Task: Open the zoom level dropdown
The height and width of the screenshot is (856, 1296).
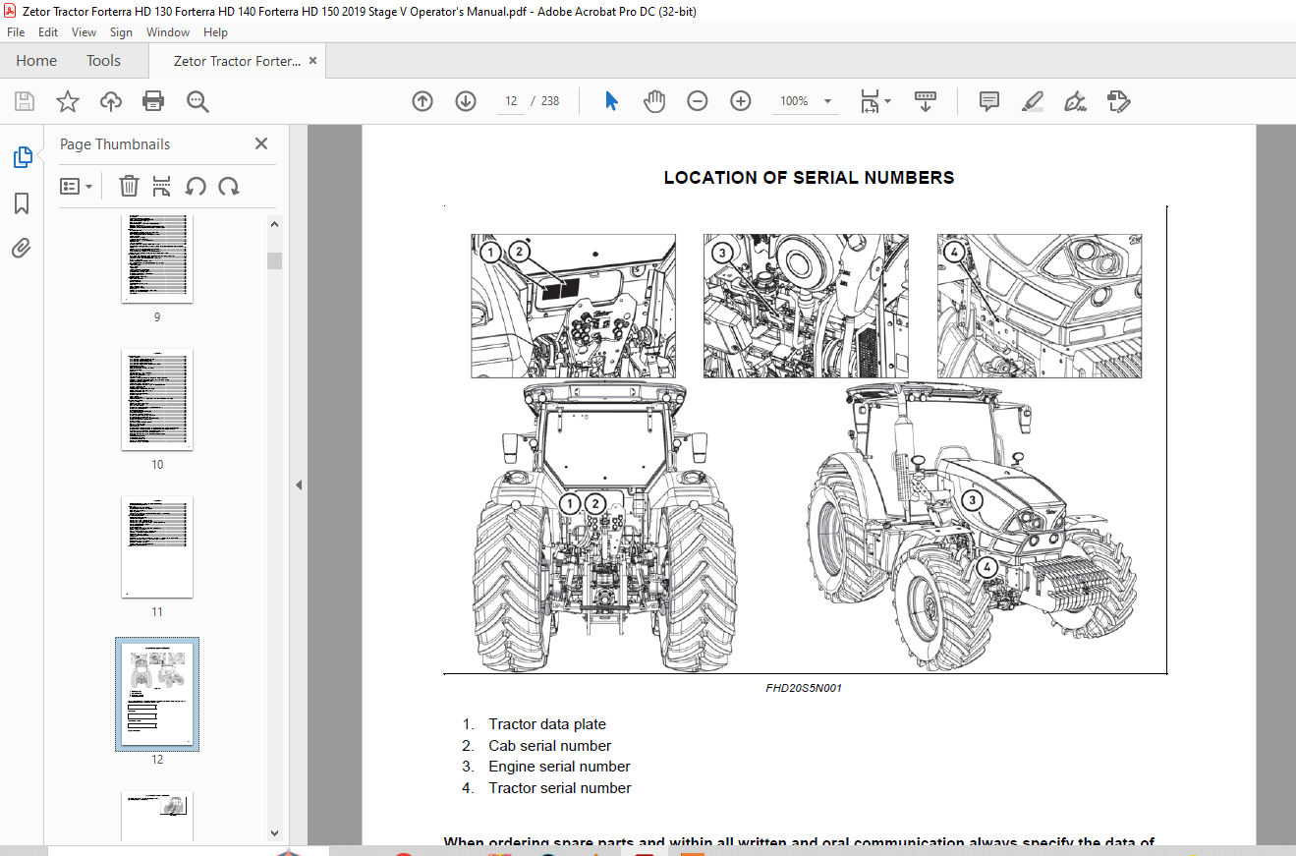Action: 827,101
